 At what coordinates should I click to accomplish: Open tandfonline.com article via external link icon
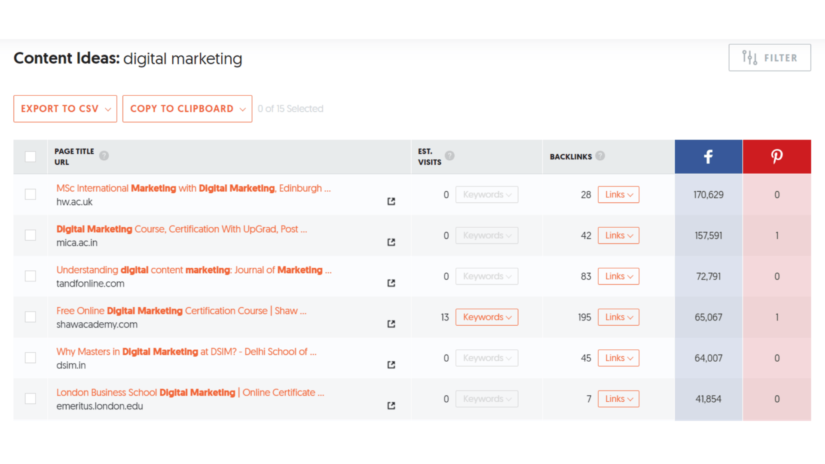391,283
